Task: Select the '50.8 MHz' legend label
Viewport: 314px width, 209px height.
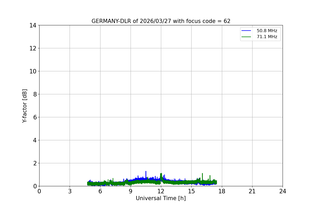Action: 267,31
